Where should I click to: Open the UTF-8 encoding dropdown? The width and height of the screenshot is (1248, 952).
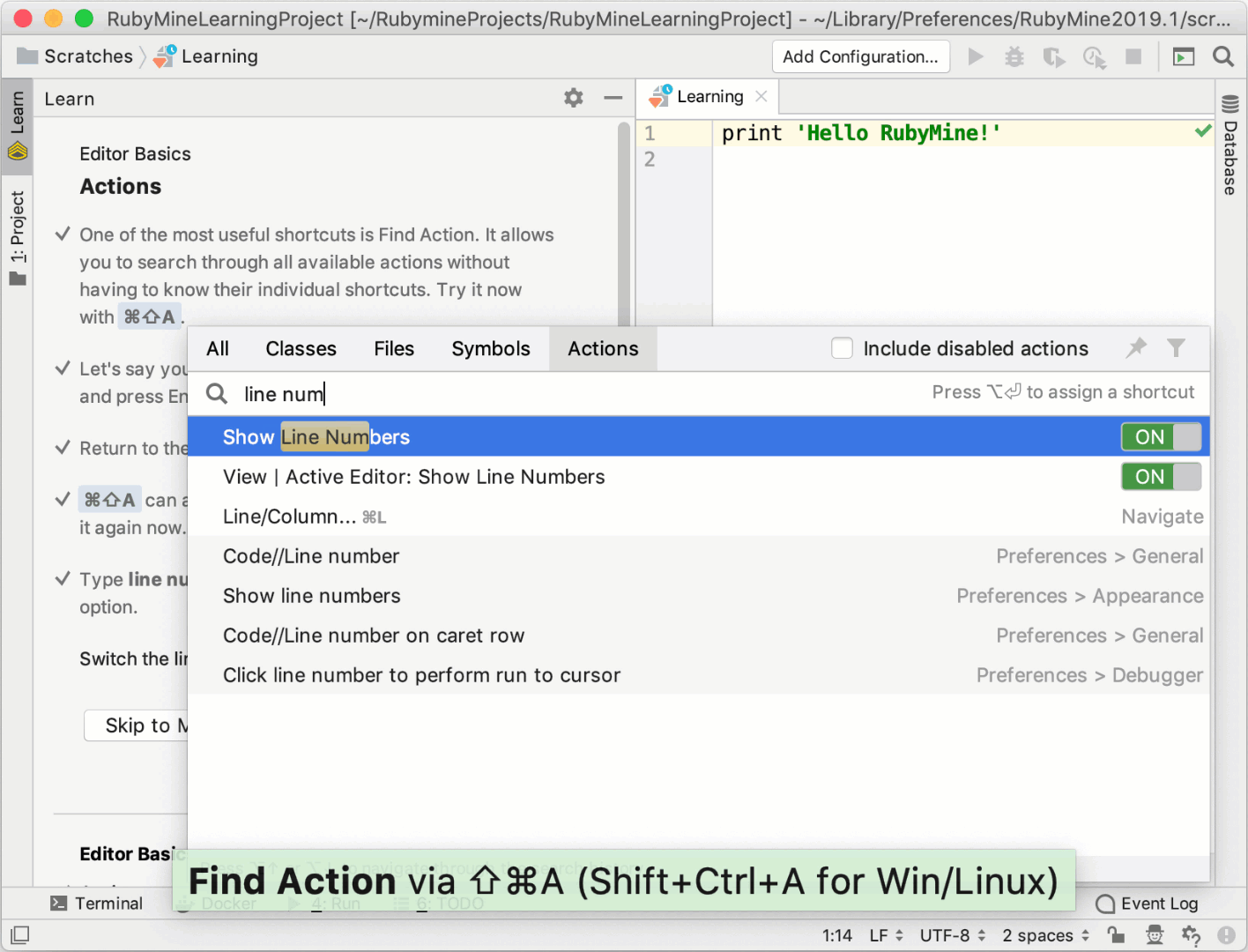click(x=953, y=935)
